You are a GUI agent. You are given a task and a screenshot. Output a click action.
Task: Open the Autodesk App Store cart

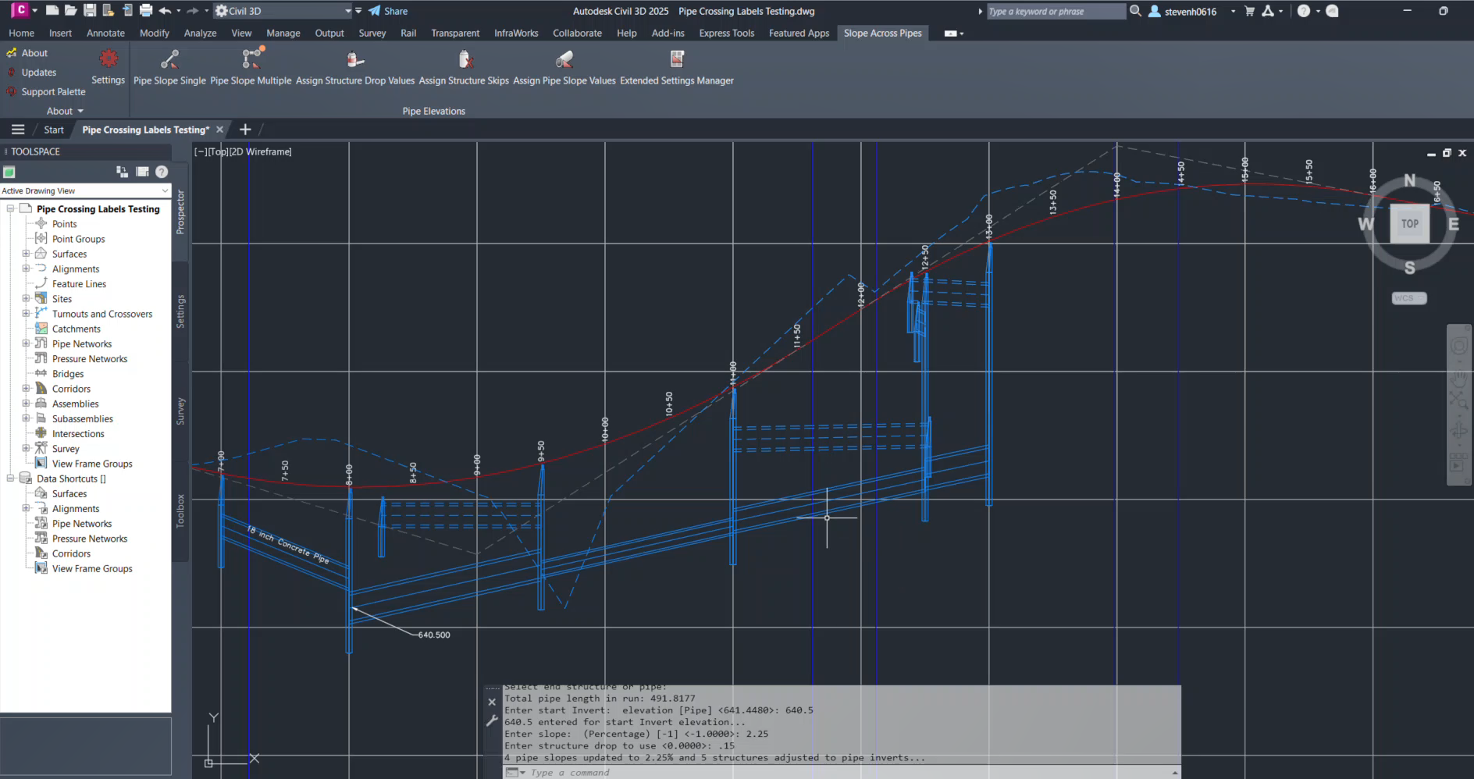pyautogui.click(x=1249, y=11)
